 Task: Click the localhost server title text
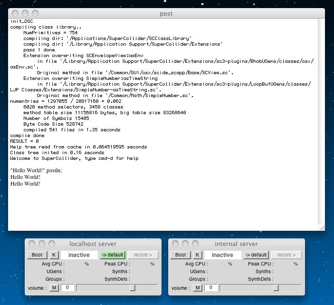point(93,244)
